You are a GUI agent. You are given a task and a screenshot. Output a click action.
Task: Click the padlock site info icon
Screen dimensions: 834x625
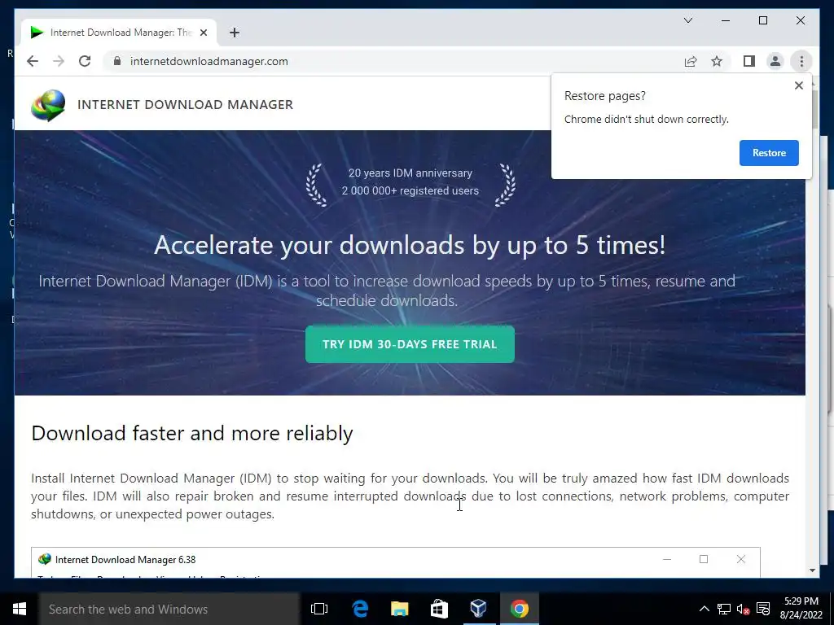[117, 61]
